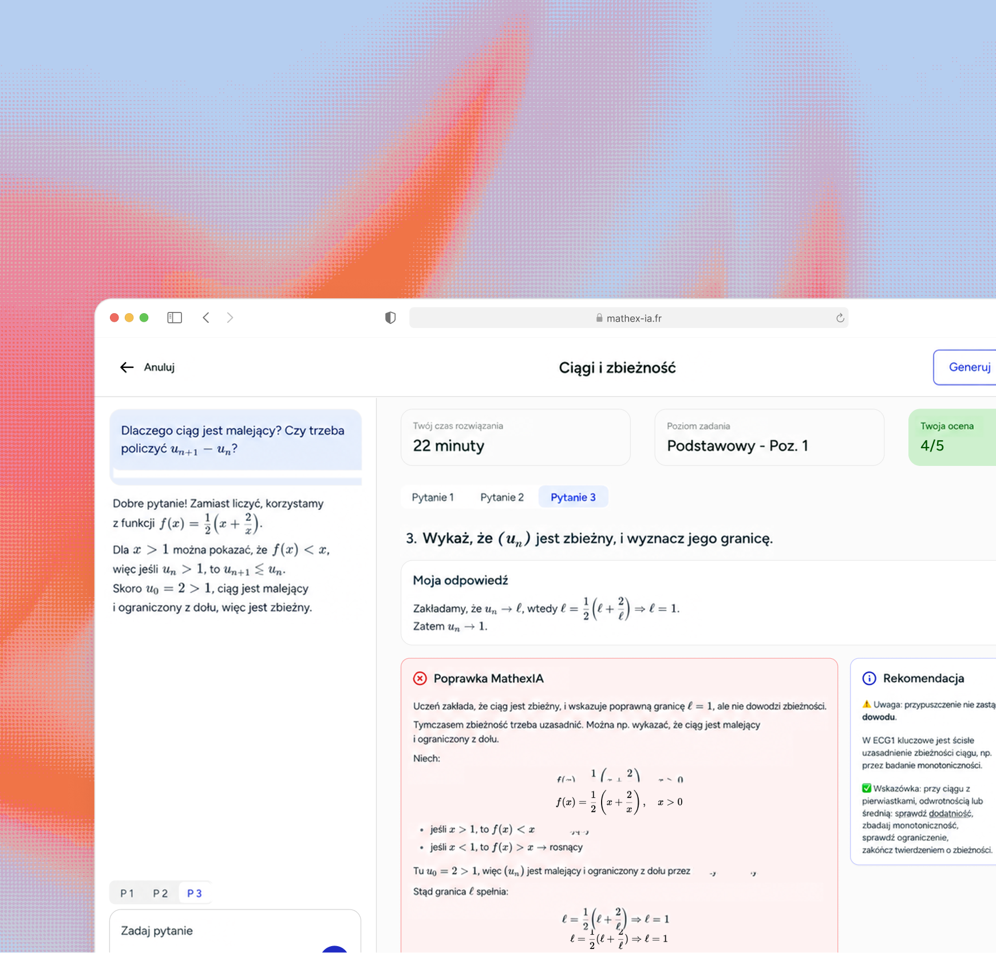The image size is (996, 953).
Task: Open the privacy shield icon
Action: pos(390,318)
